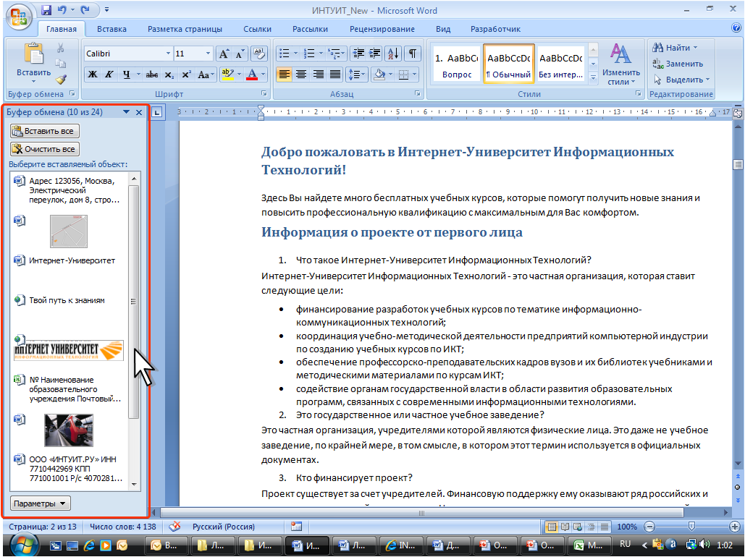This screenshot has height=557, width=745.
Task: Align text to the left
Action: point(284,75)
